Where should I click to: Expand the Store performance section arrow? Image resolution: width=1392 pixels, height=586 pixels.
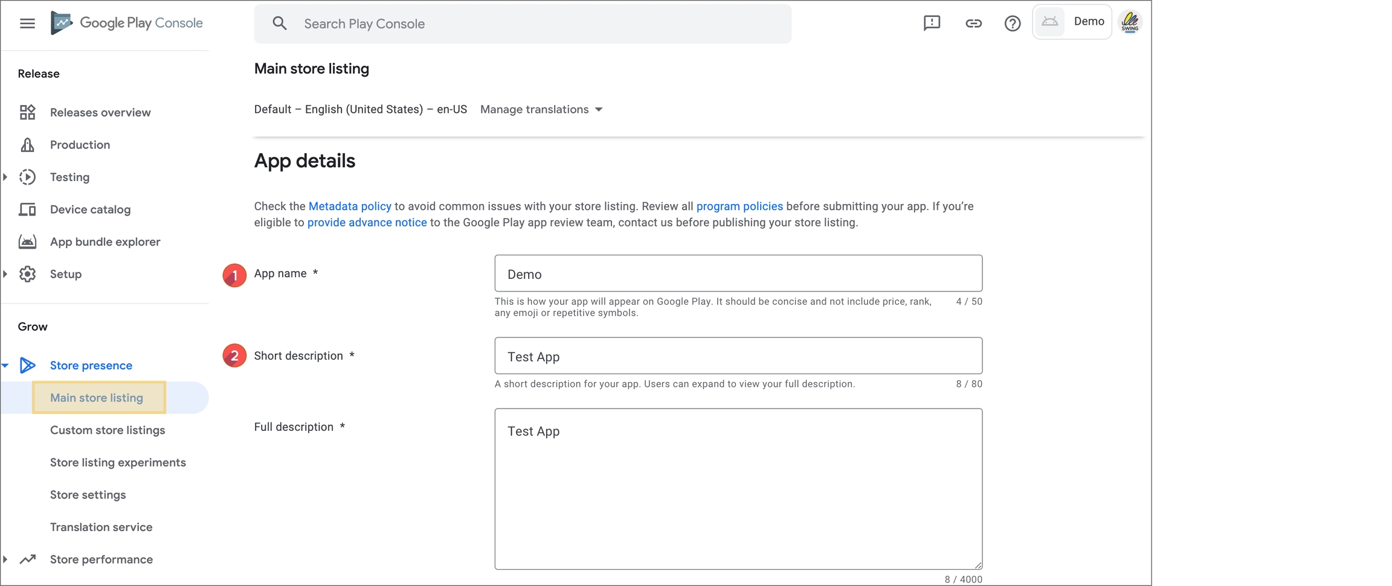coord(5,559)
